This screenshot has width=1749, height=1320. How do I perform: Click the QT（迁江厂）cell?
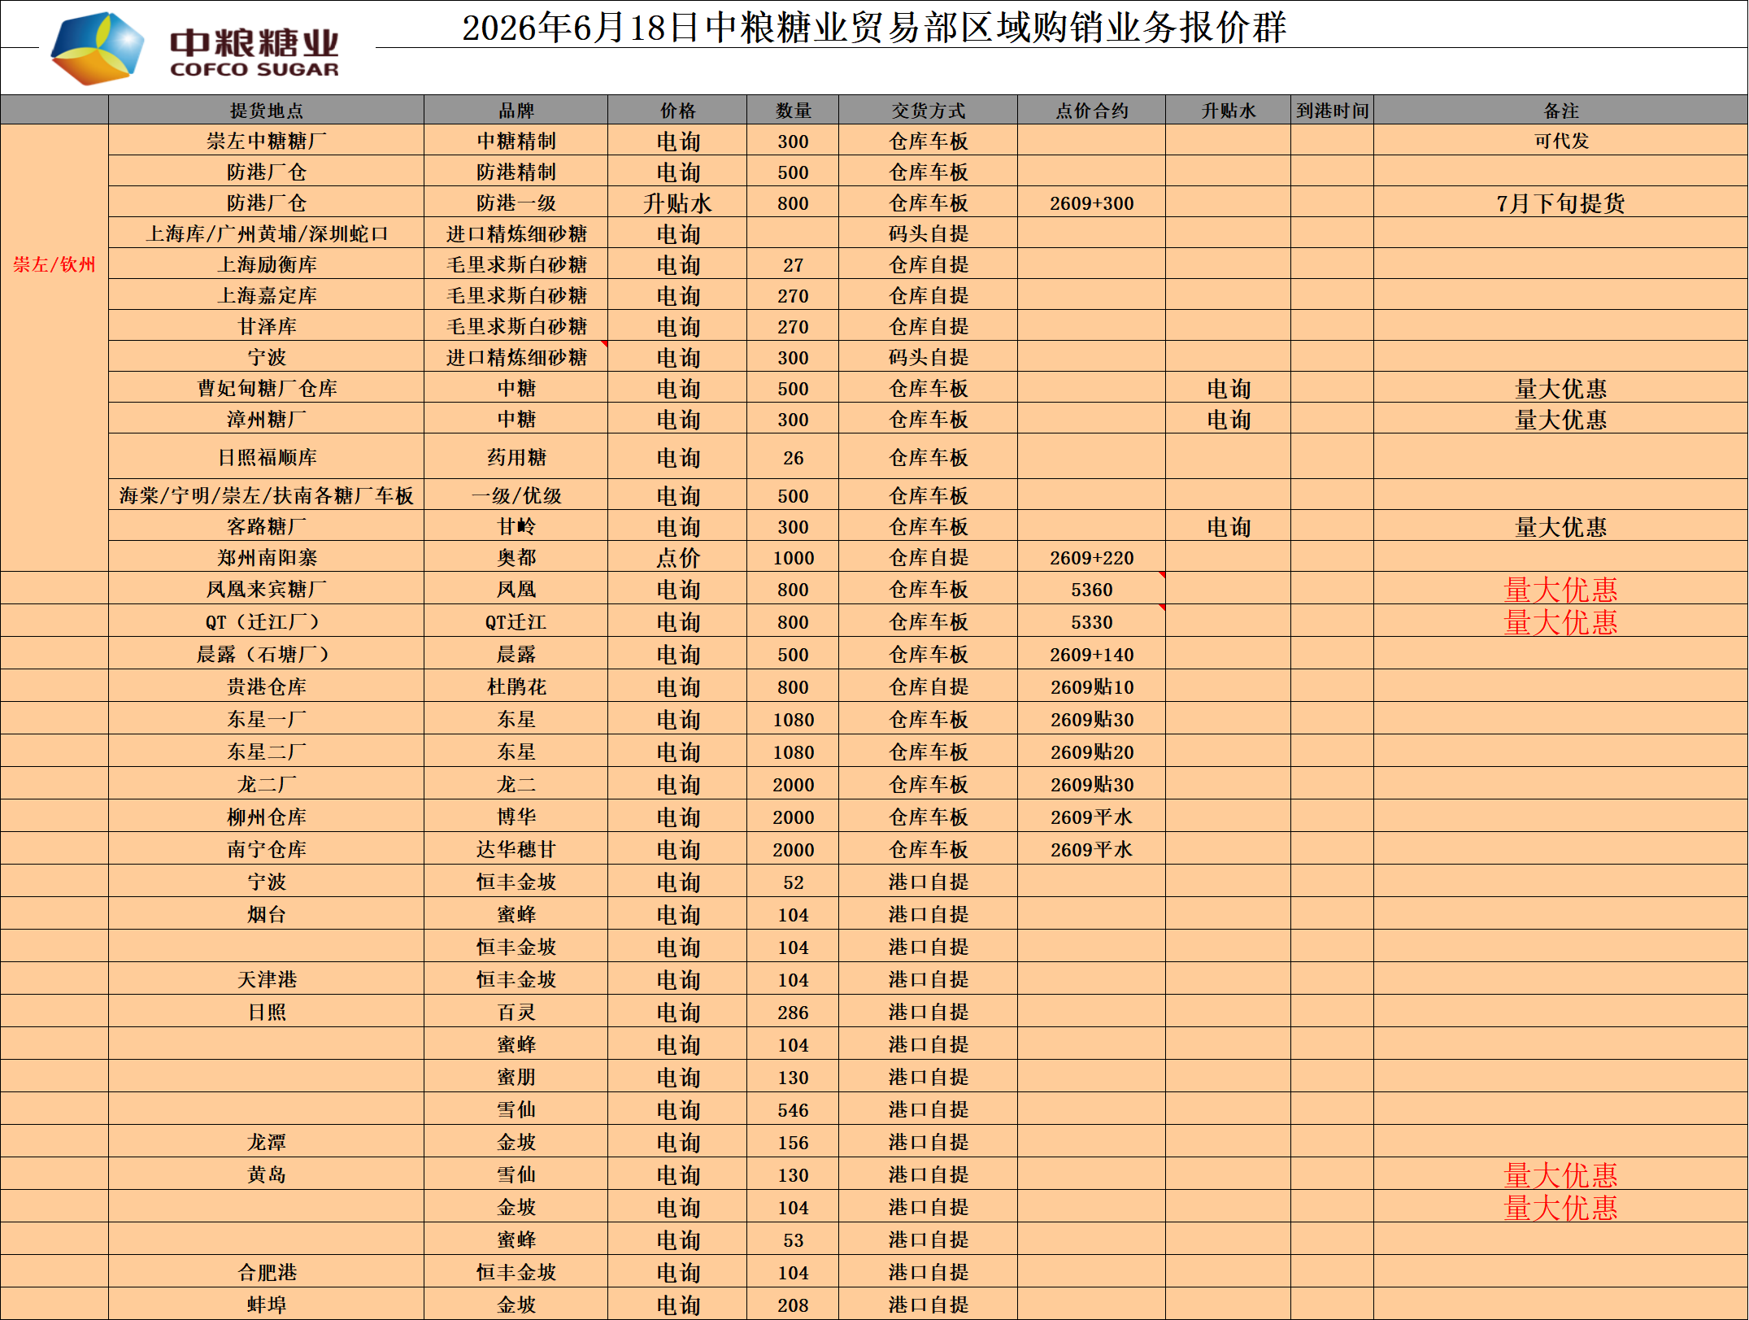pos(267,621)
